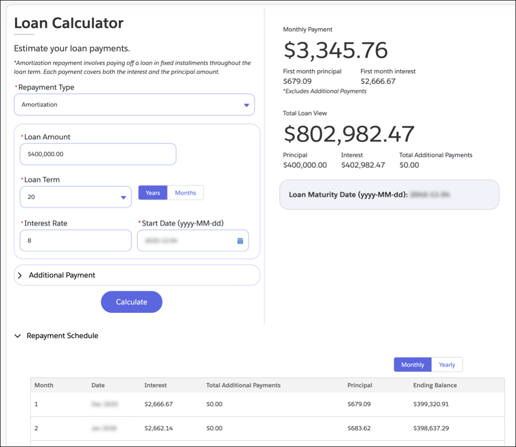Click the Total Additional Payments column header
Screen dimensions: 516x447
(x=243, y=385)
